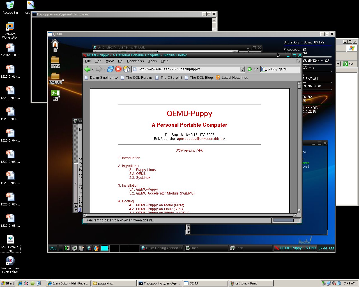Open The DSL Blogs bookmark
This screenshot has height=287, width=359.
coord(199,78)
